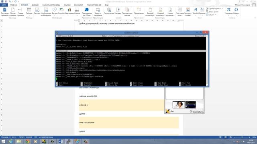This screenshot has height=144, width=257.
Task: Switch to the РЕЦЕНЗИРОВАНИЕ review tab
Action: pyautogui.click(x=94, y=5)
